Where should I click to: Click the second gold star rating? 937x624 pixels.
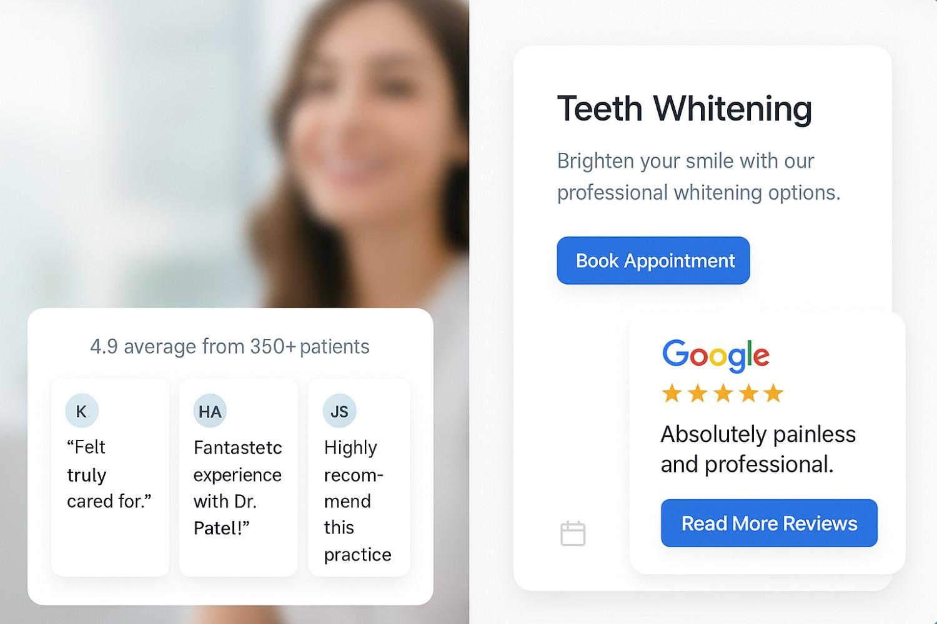coord(697,393)
